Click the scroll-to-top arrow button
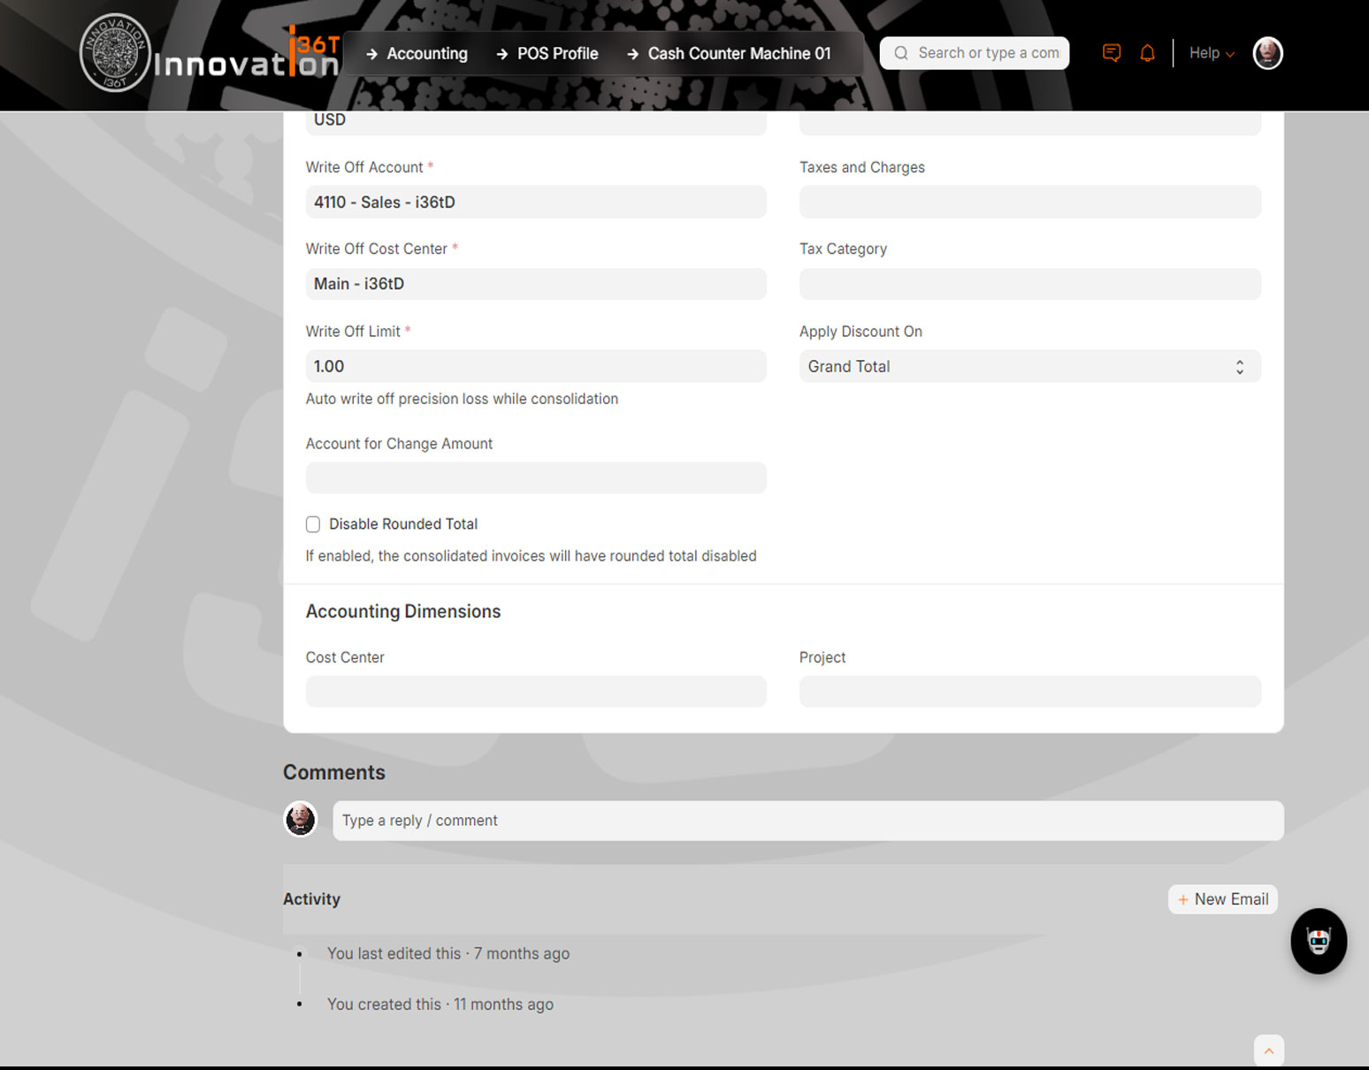1369x1070 pixels. pos(1268,1051)
